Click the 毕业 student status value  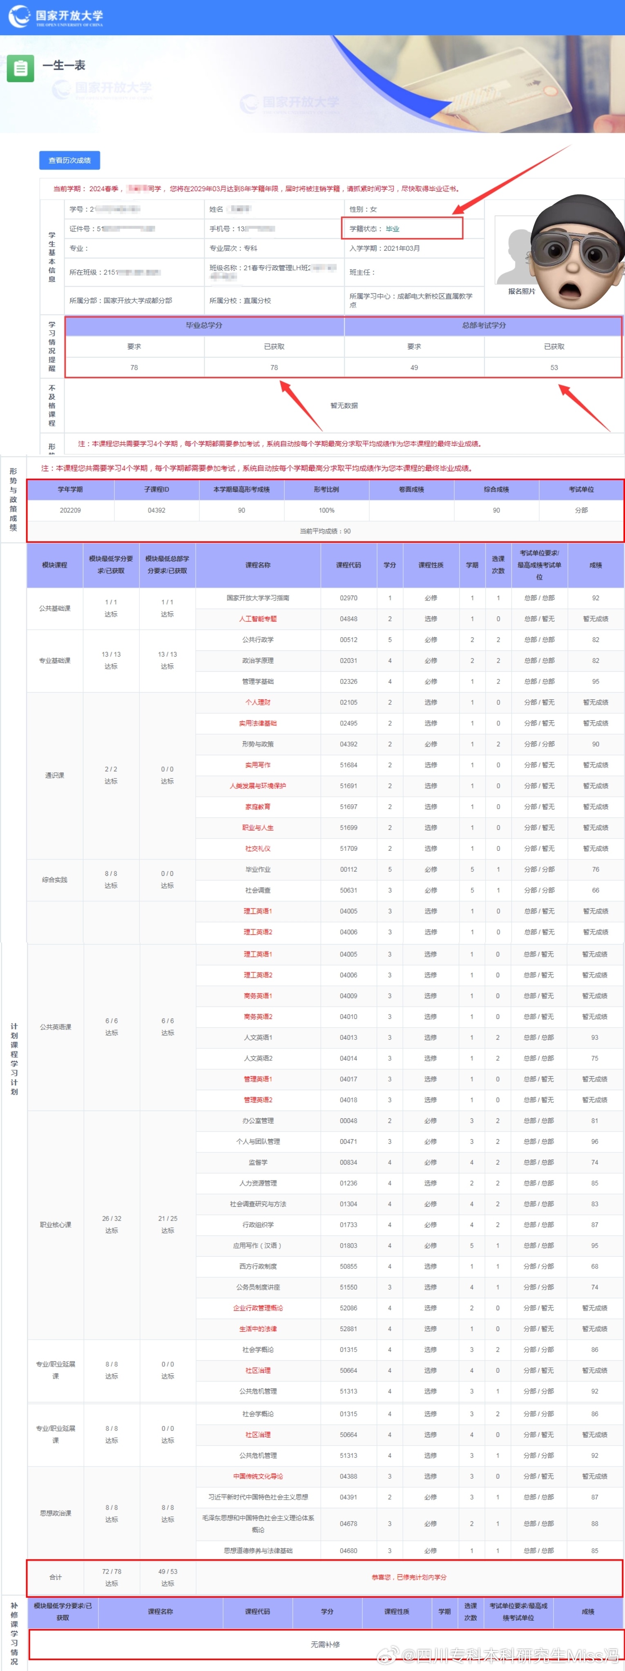pyautogui.click(x=393, y=229)
